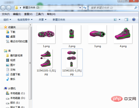Open the 编辑(E) menu
139x108 pixels.
[17, 14]
